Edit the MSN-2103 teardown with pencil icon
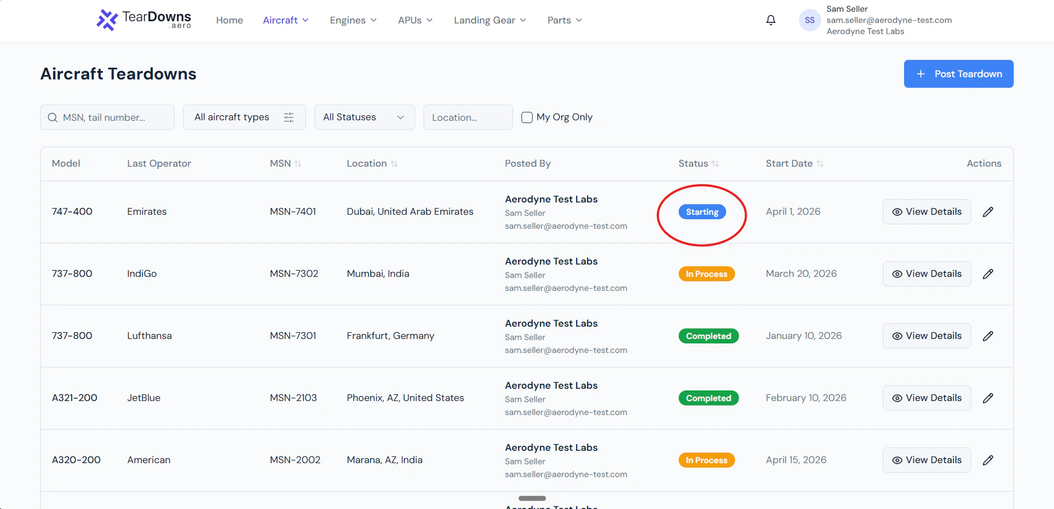 coord(988,398)
